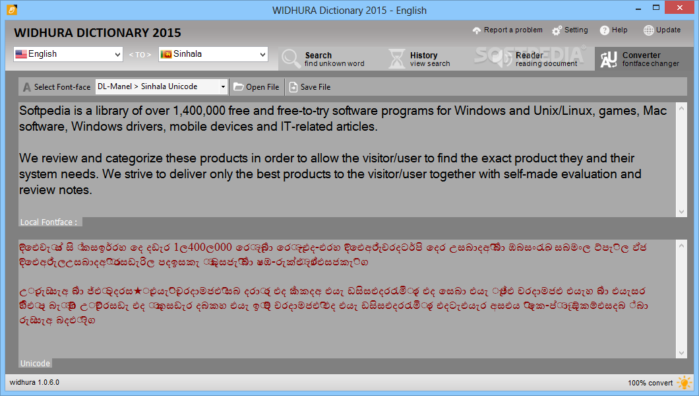Screen dimensions: 699x396
Task: Click the Reader speaker icon
Action: [502, 59]
